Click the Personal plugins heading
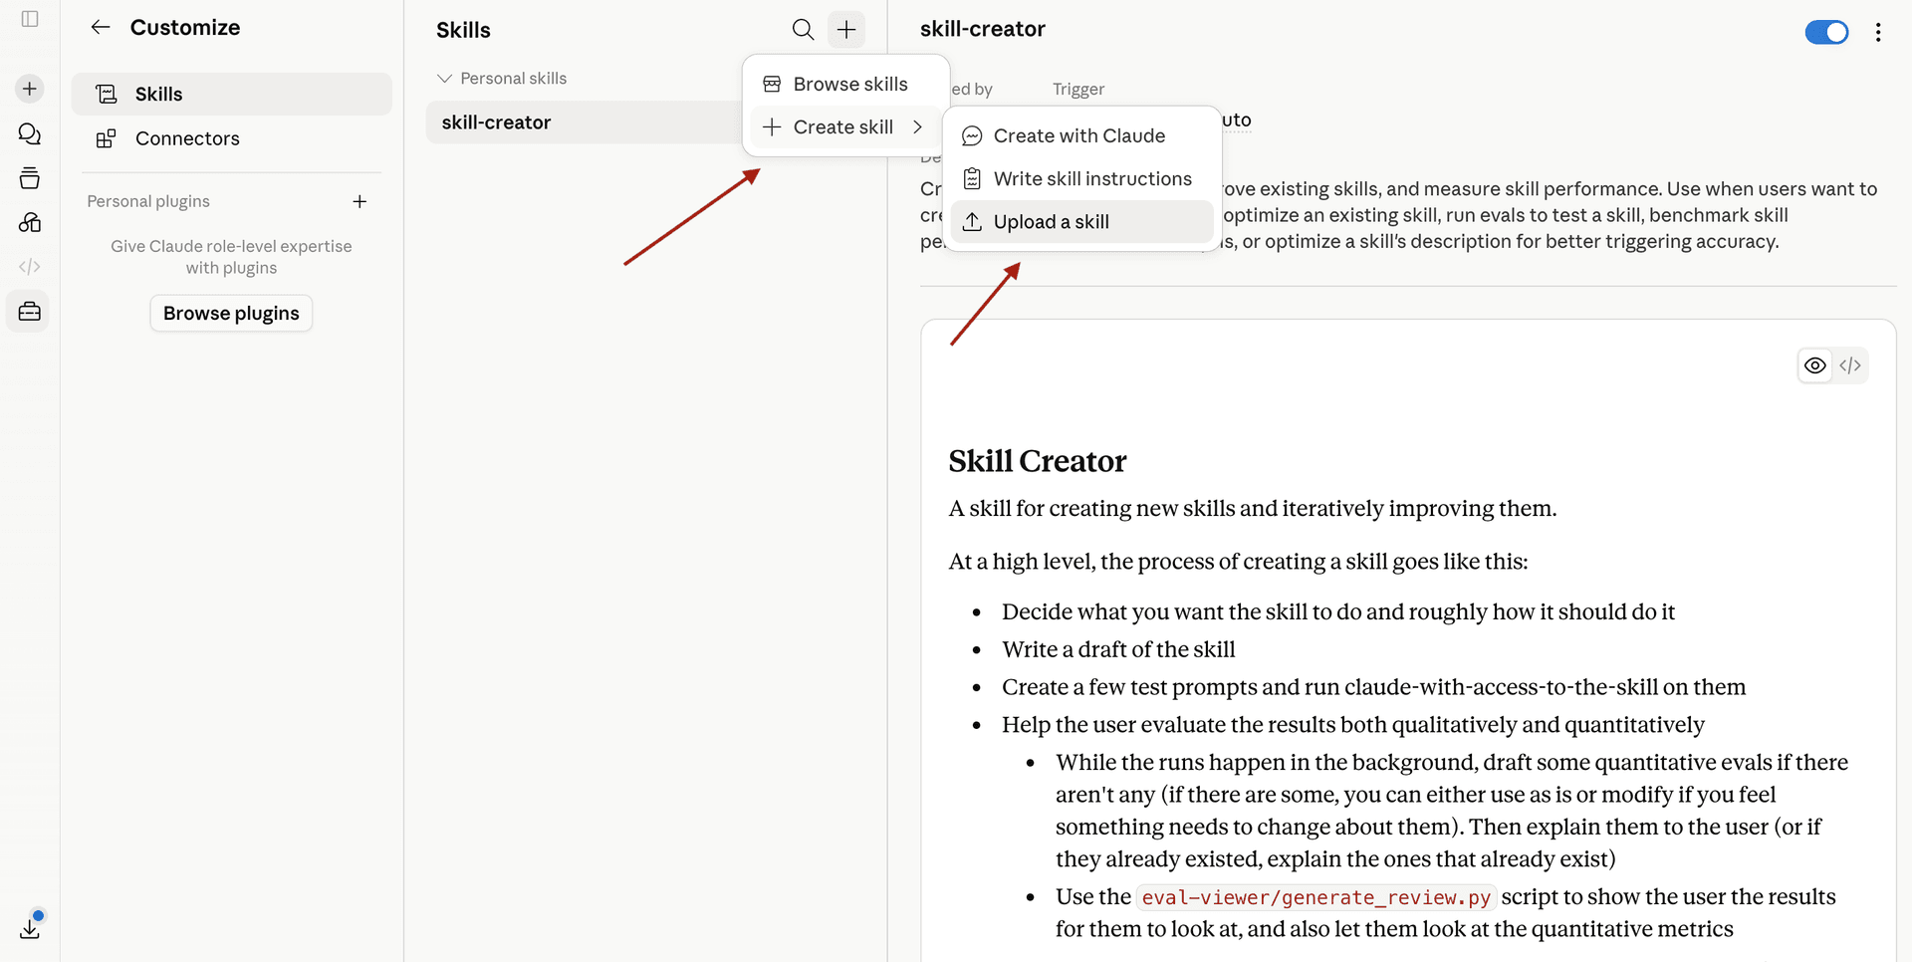Image resolution: width=1912 pixels, height=962 pixels. [x=148, y=201]
